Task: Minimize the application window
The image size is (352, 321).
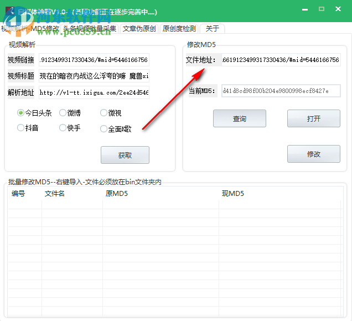Action: 305,9
